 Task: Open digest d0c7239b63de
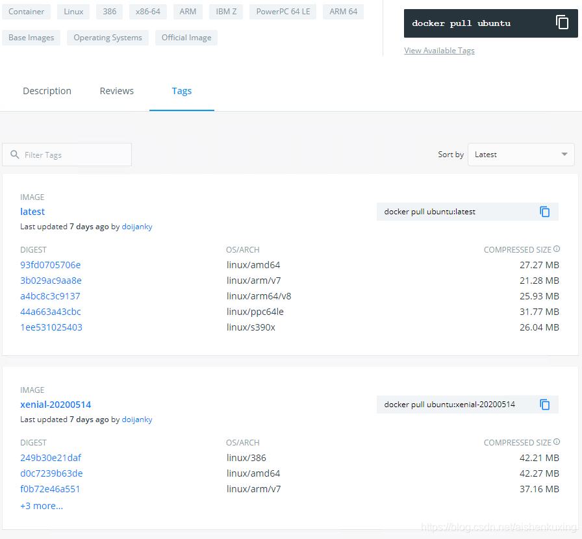click(x=51, y=473)
